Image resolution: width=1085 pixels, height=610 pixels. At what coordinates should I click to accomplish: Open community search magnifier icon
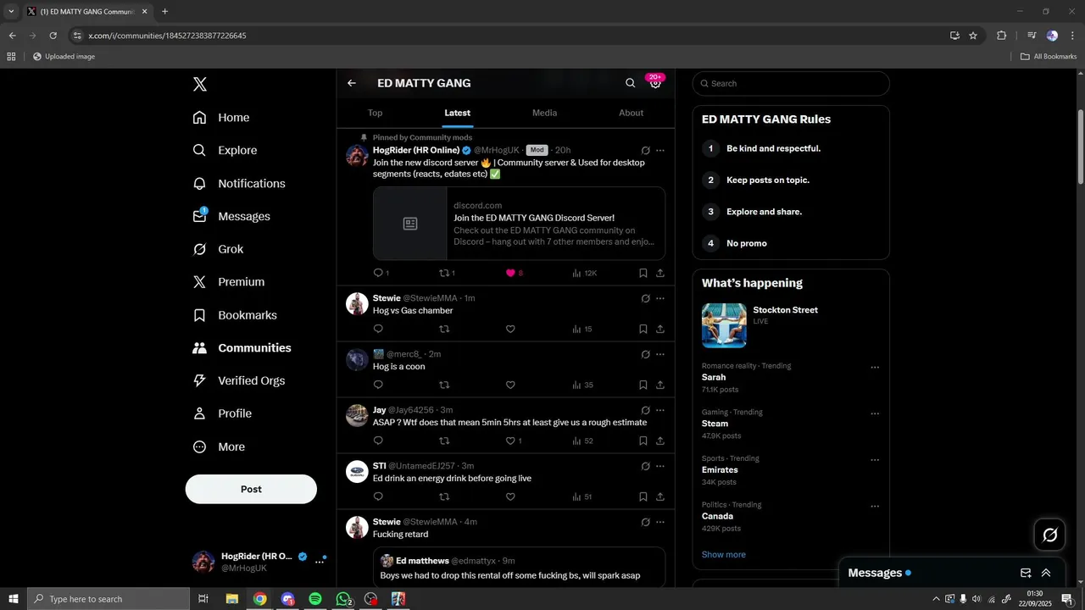[x=630, y=83]
